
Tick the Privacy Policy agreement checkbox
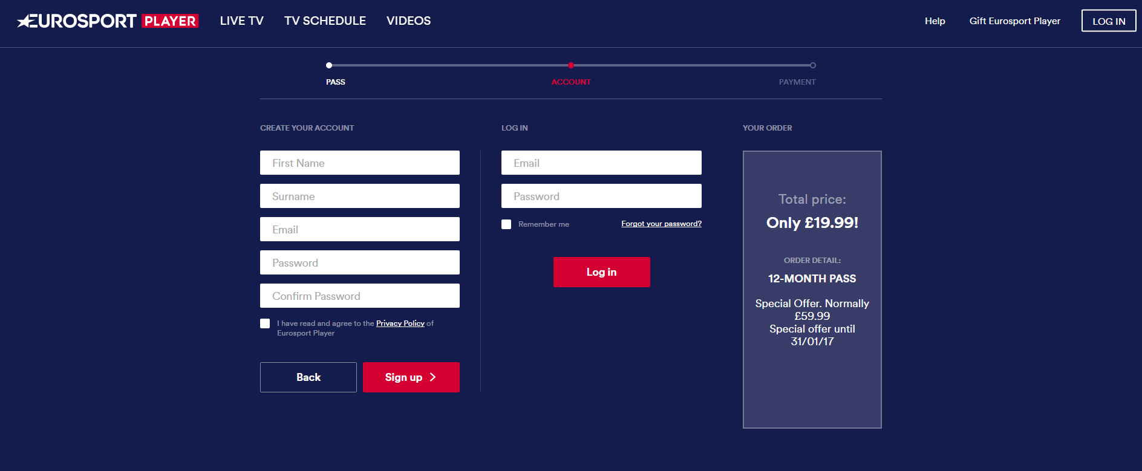[265, 323]
